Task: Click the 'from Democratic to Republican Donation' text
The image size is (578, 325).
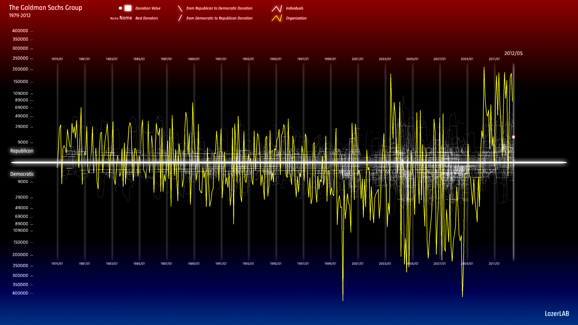Action: (x=219, y=18)
